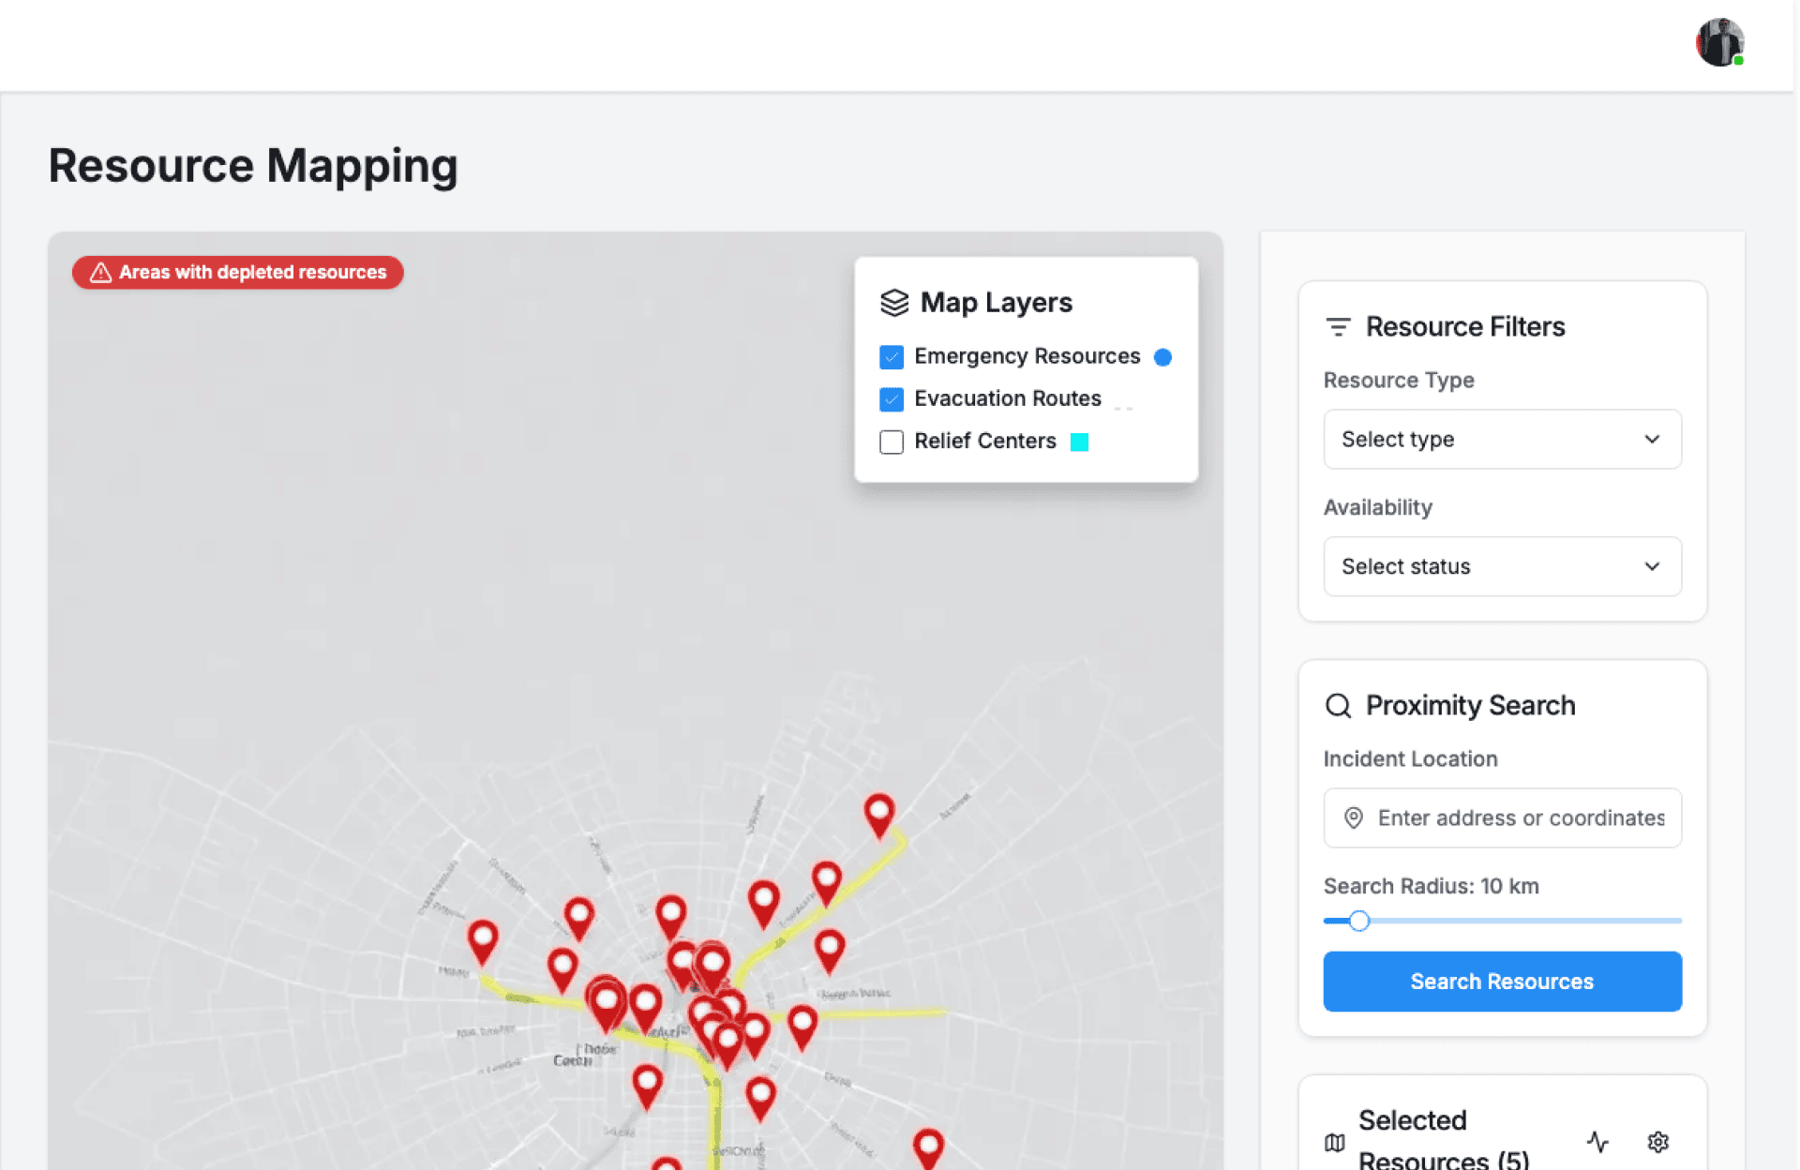Click the Areas with depleted resources badge
Image resolution: width=1800 pixels, height=1170 pixels.
coord(238,273)
